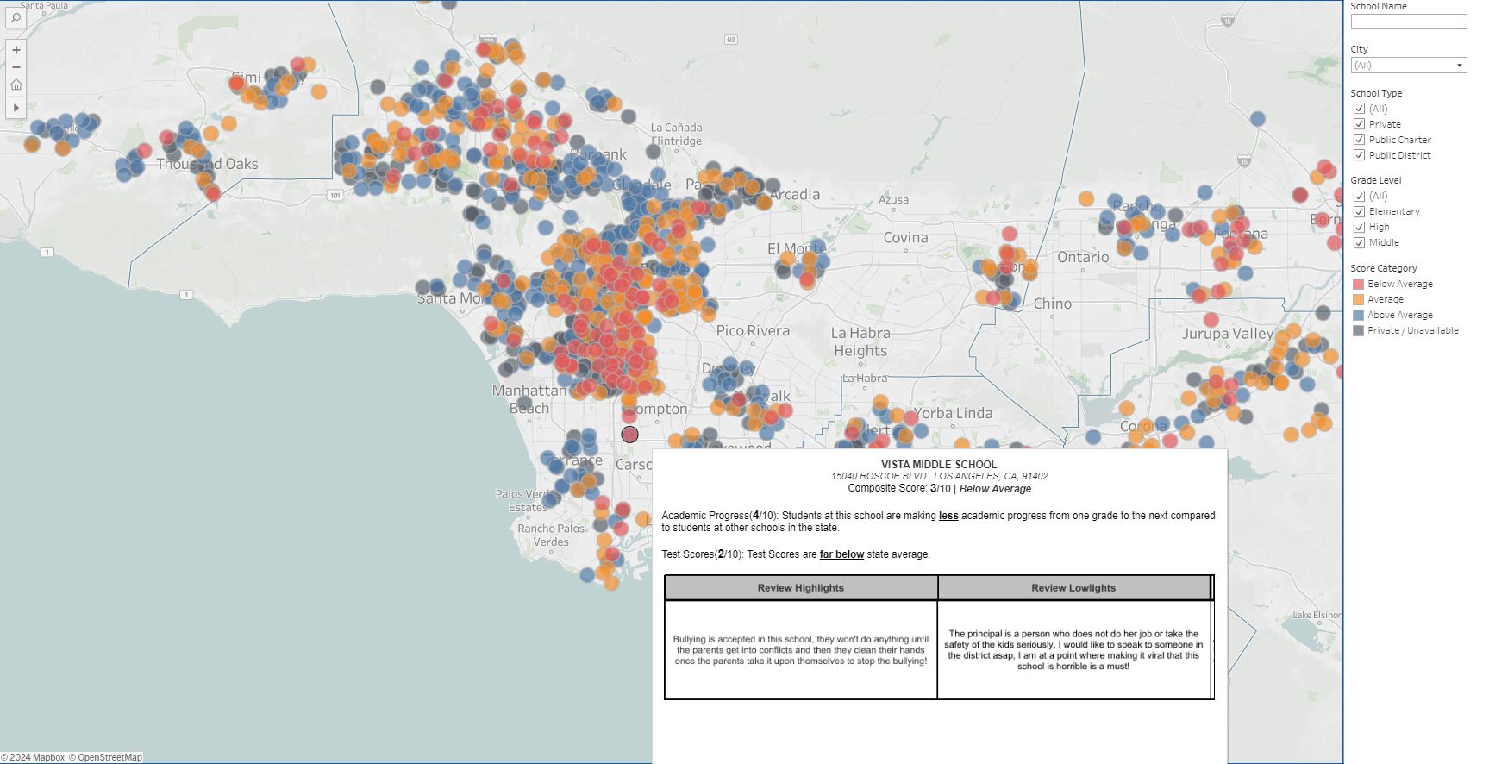Select Above Average legend swatch
This screenshot has height=764, width=1489.
(1358, 315)
